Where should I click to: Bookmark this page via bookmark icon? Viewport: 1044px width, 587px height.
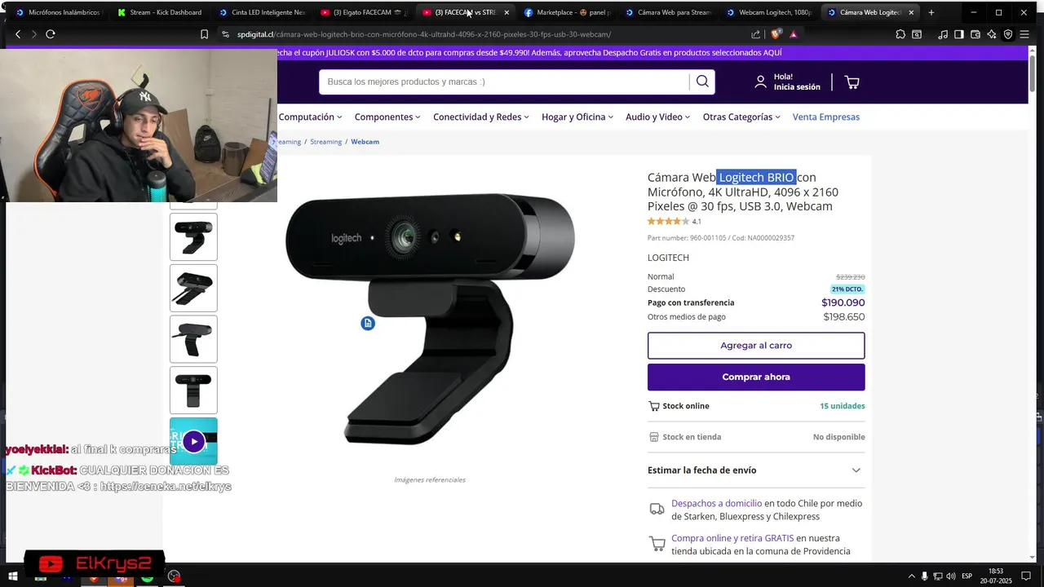click(x=204, y=34)
